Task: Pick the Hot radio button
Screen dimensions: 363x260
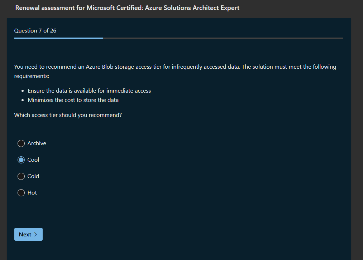Action: click(x=21, y=193)
